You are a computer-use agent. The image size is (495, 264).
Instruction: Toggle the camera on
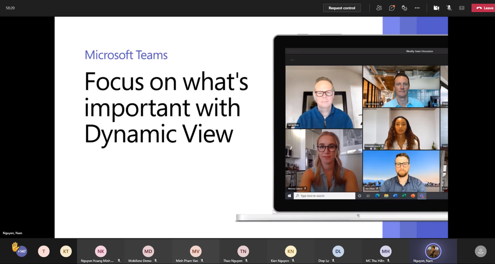(436, 8)
